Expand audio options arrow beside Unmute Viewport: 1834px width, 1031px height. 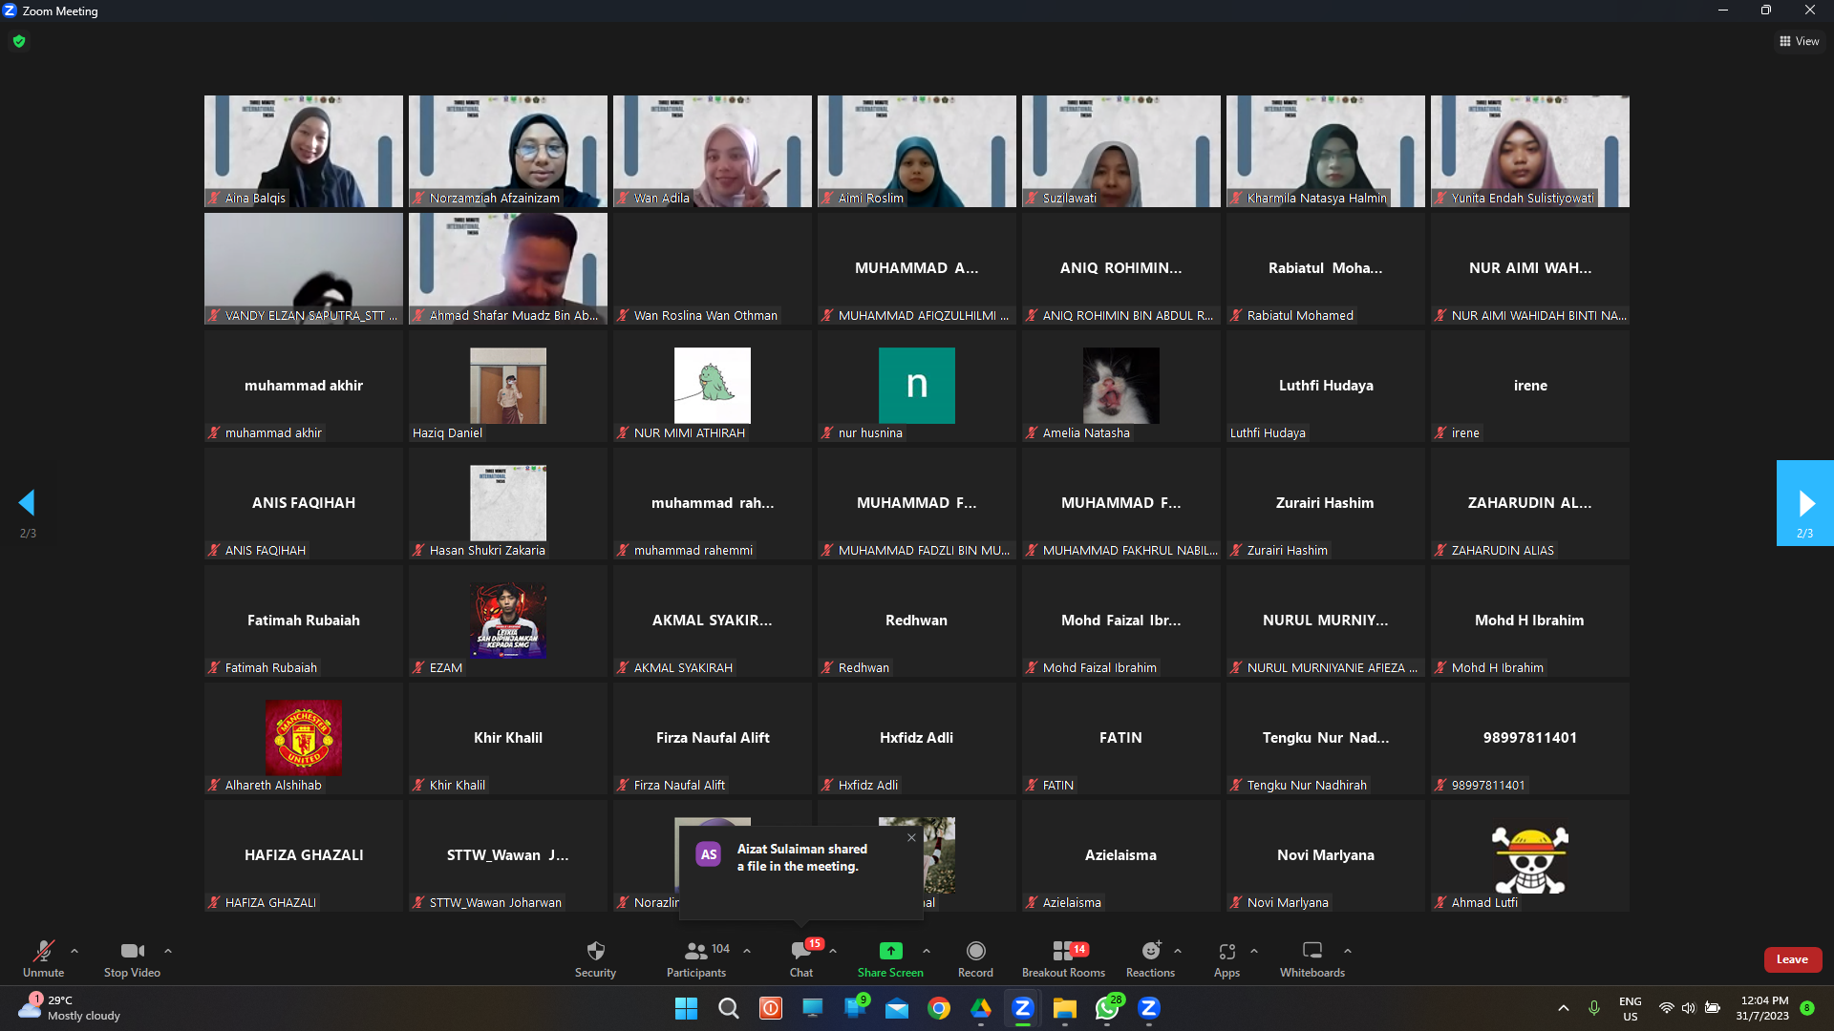(75, 951)
